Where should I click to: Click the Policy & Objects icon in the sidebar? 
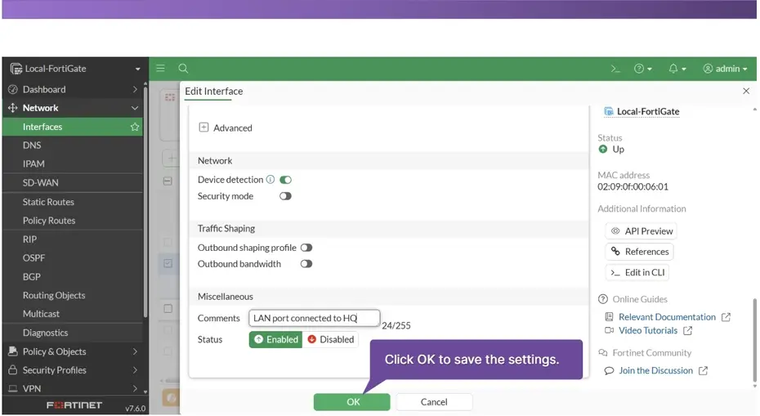click(x=13, y=351)
